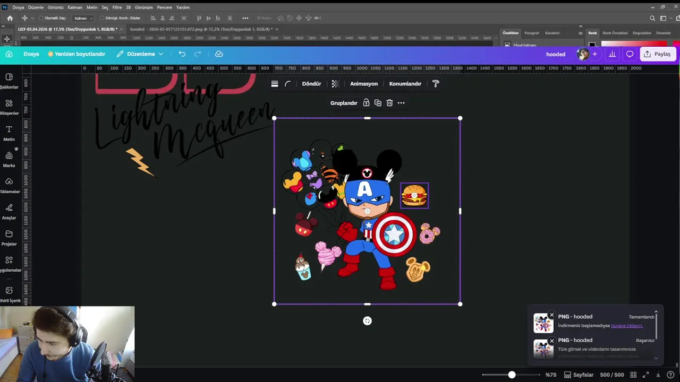Screen dimensions: 680x382
Task: Open the analytics bar chart icon
Action: pos(613,54)
